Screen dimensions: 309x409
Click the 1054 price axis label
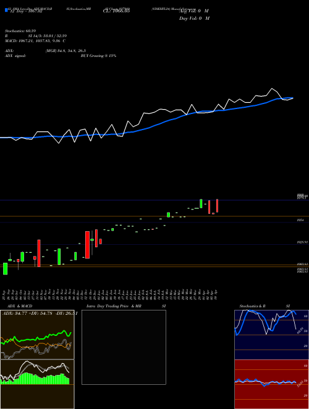coord(300,221)
